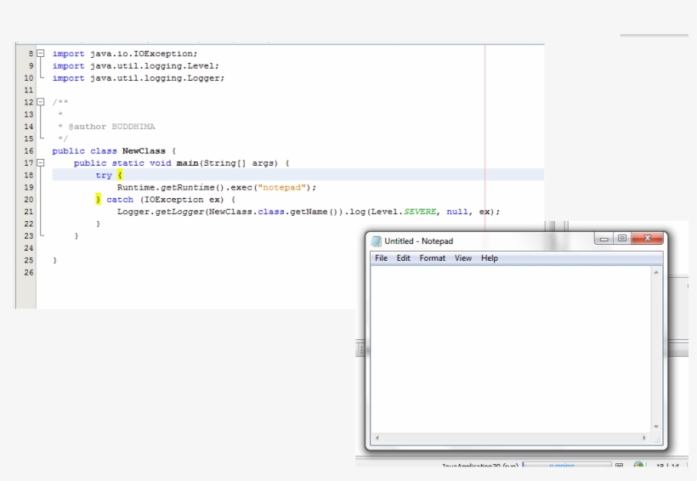
Task: Click Notepad vertical scrollbar up arrow
Action: (656, 272)
